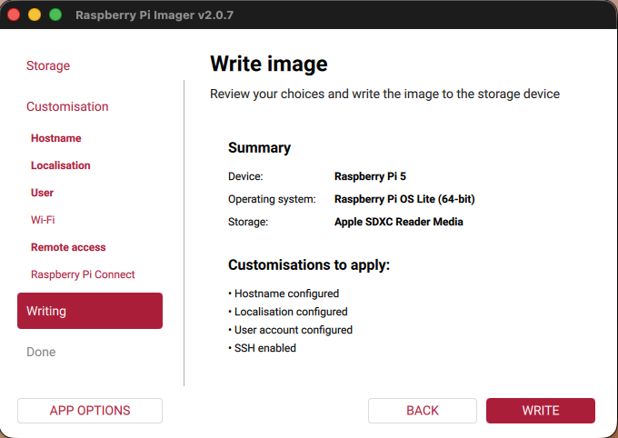Click the greyed-out Done step
Screen dimensions: 618x438
coord(41,352)
